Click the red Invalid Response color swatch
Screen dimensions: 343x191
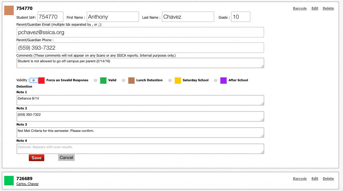pyautogui.click(x=41, y=81)
